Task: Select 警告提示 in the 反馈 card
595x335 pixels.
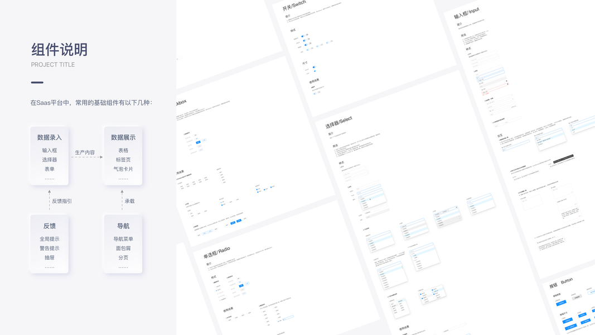Action: pos(49,248)
